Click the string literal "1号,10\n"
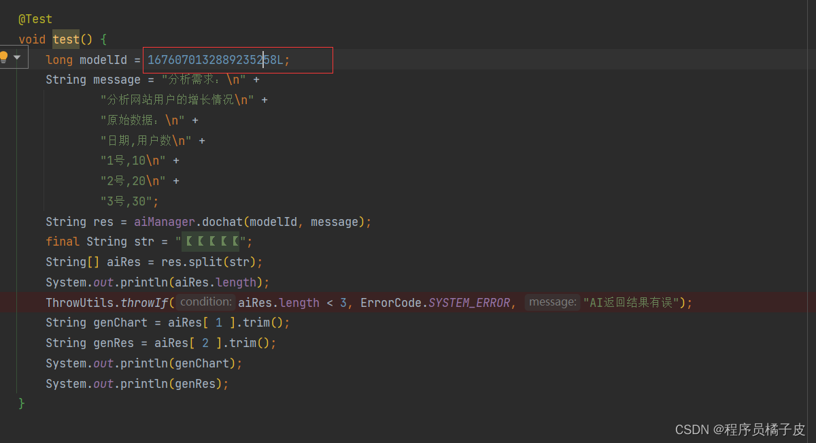The height and width of the screenshot is (443, 816). [x=133, y=161]
